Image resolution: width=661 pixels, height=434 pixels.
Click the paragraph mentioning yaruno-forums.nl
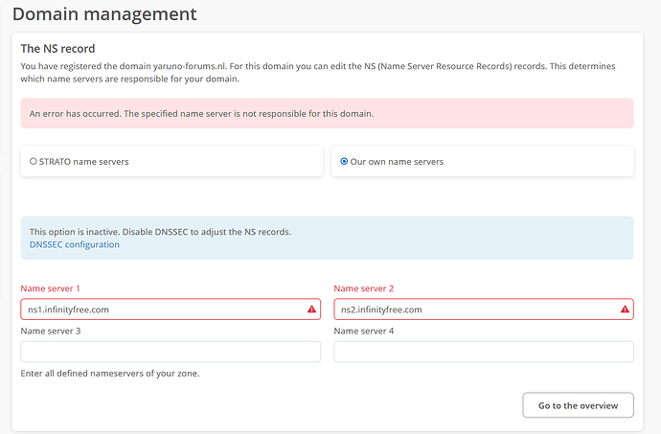(318, 73)
